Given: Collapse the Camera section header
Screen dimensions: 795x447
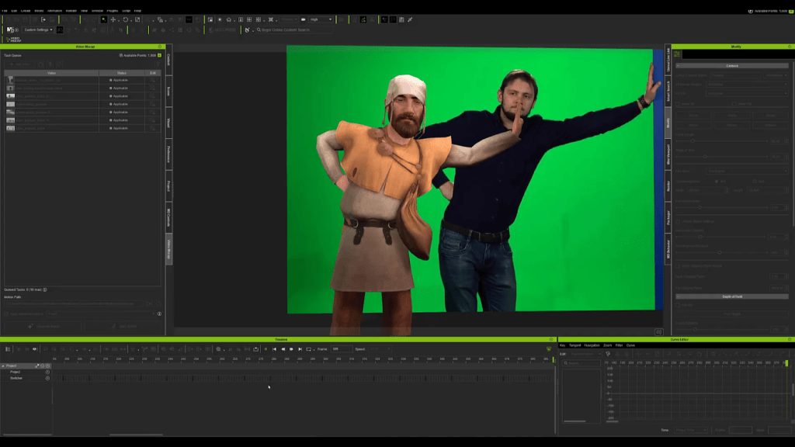Looking at the screenshot, I should click(732, 66).
